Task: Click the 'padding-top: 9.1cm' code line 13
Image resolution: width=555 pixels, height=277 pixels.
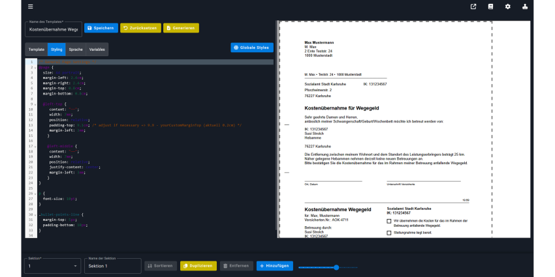Action: (x=145, y=125)
